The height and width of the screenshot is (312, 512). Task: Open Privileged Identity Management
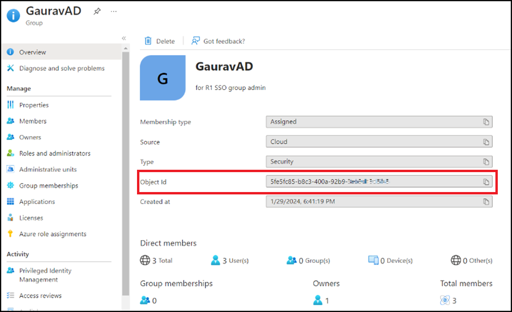45,275
